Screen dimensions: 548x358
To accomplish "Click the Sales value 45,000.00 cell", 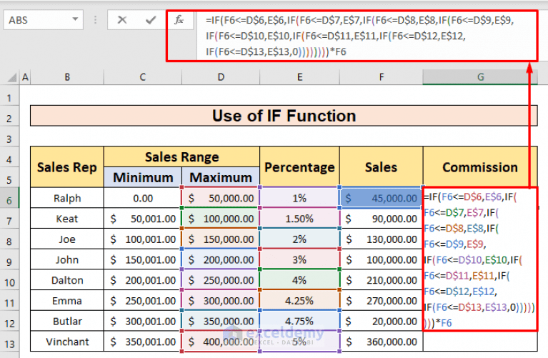I will click(x=382, y=198).
